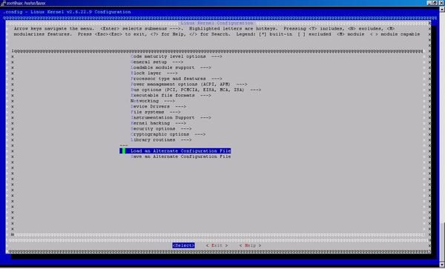The image size is (445, 269).
Task: Open File systems submenu
Action: (155, 112)
